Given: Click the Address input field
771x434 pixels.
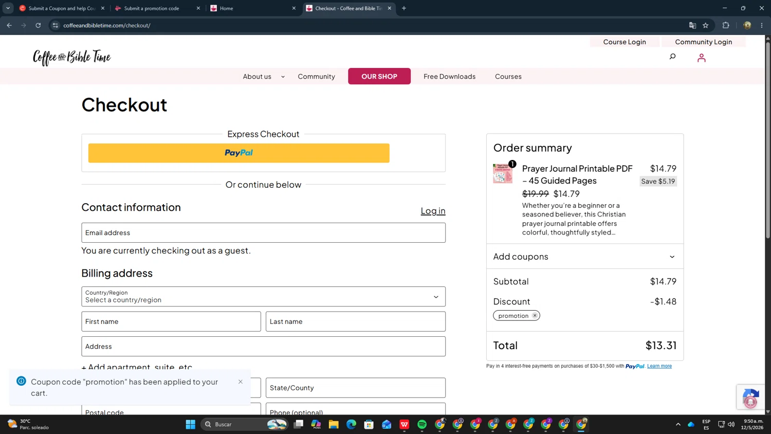Looking at the screenshot, I should pos(263,346).
